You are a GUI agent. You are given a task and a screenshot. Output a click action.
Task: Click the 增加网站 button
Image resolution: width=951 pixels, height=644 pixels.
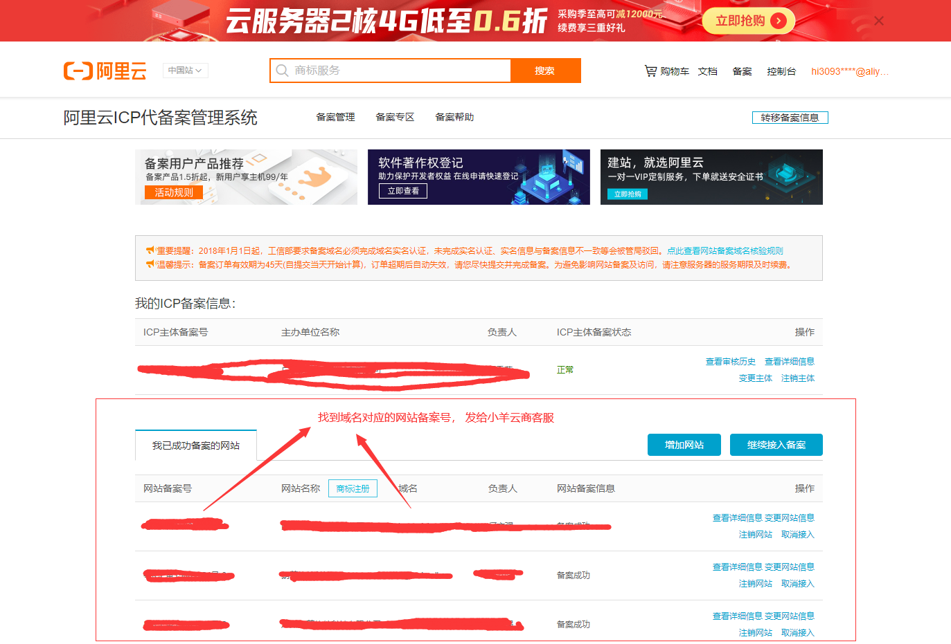pyautogui.click(x=684, y=445)
